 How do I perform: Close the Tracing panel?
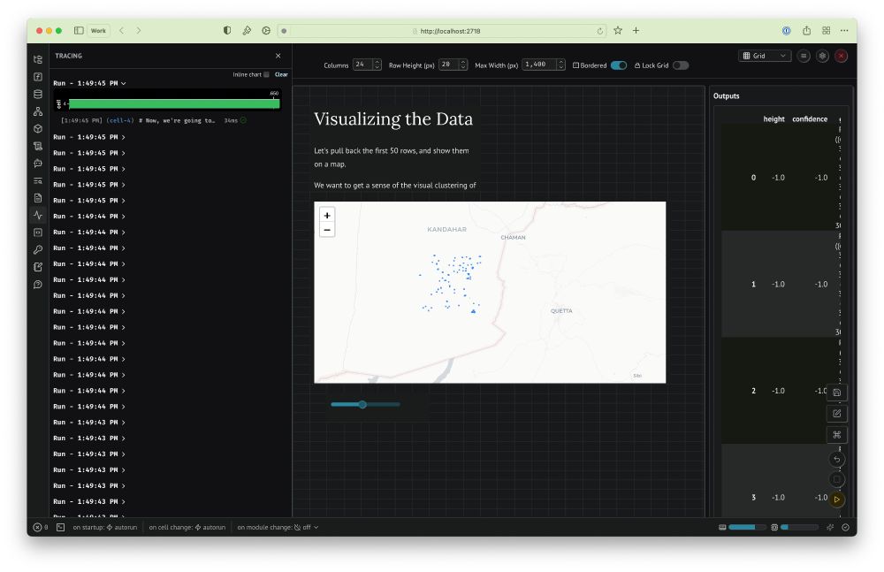(x=278, y=56)
